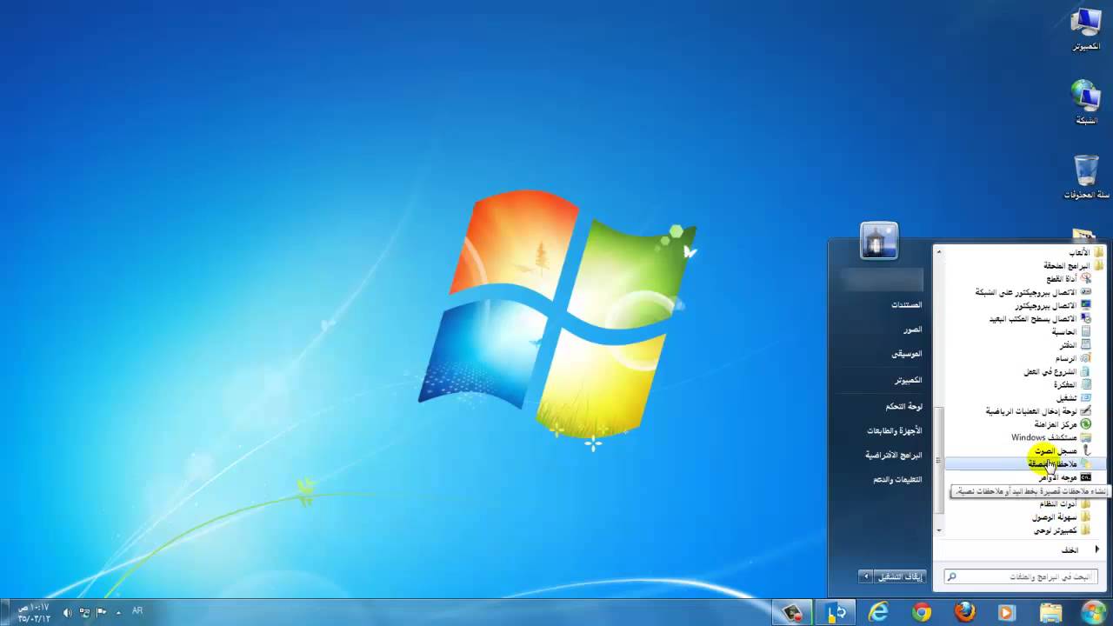
Task: Click the Notepad icon beside المفكرة
Action: [x=1086, y=384]
